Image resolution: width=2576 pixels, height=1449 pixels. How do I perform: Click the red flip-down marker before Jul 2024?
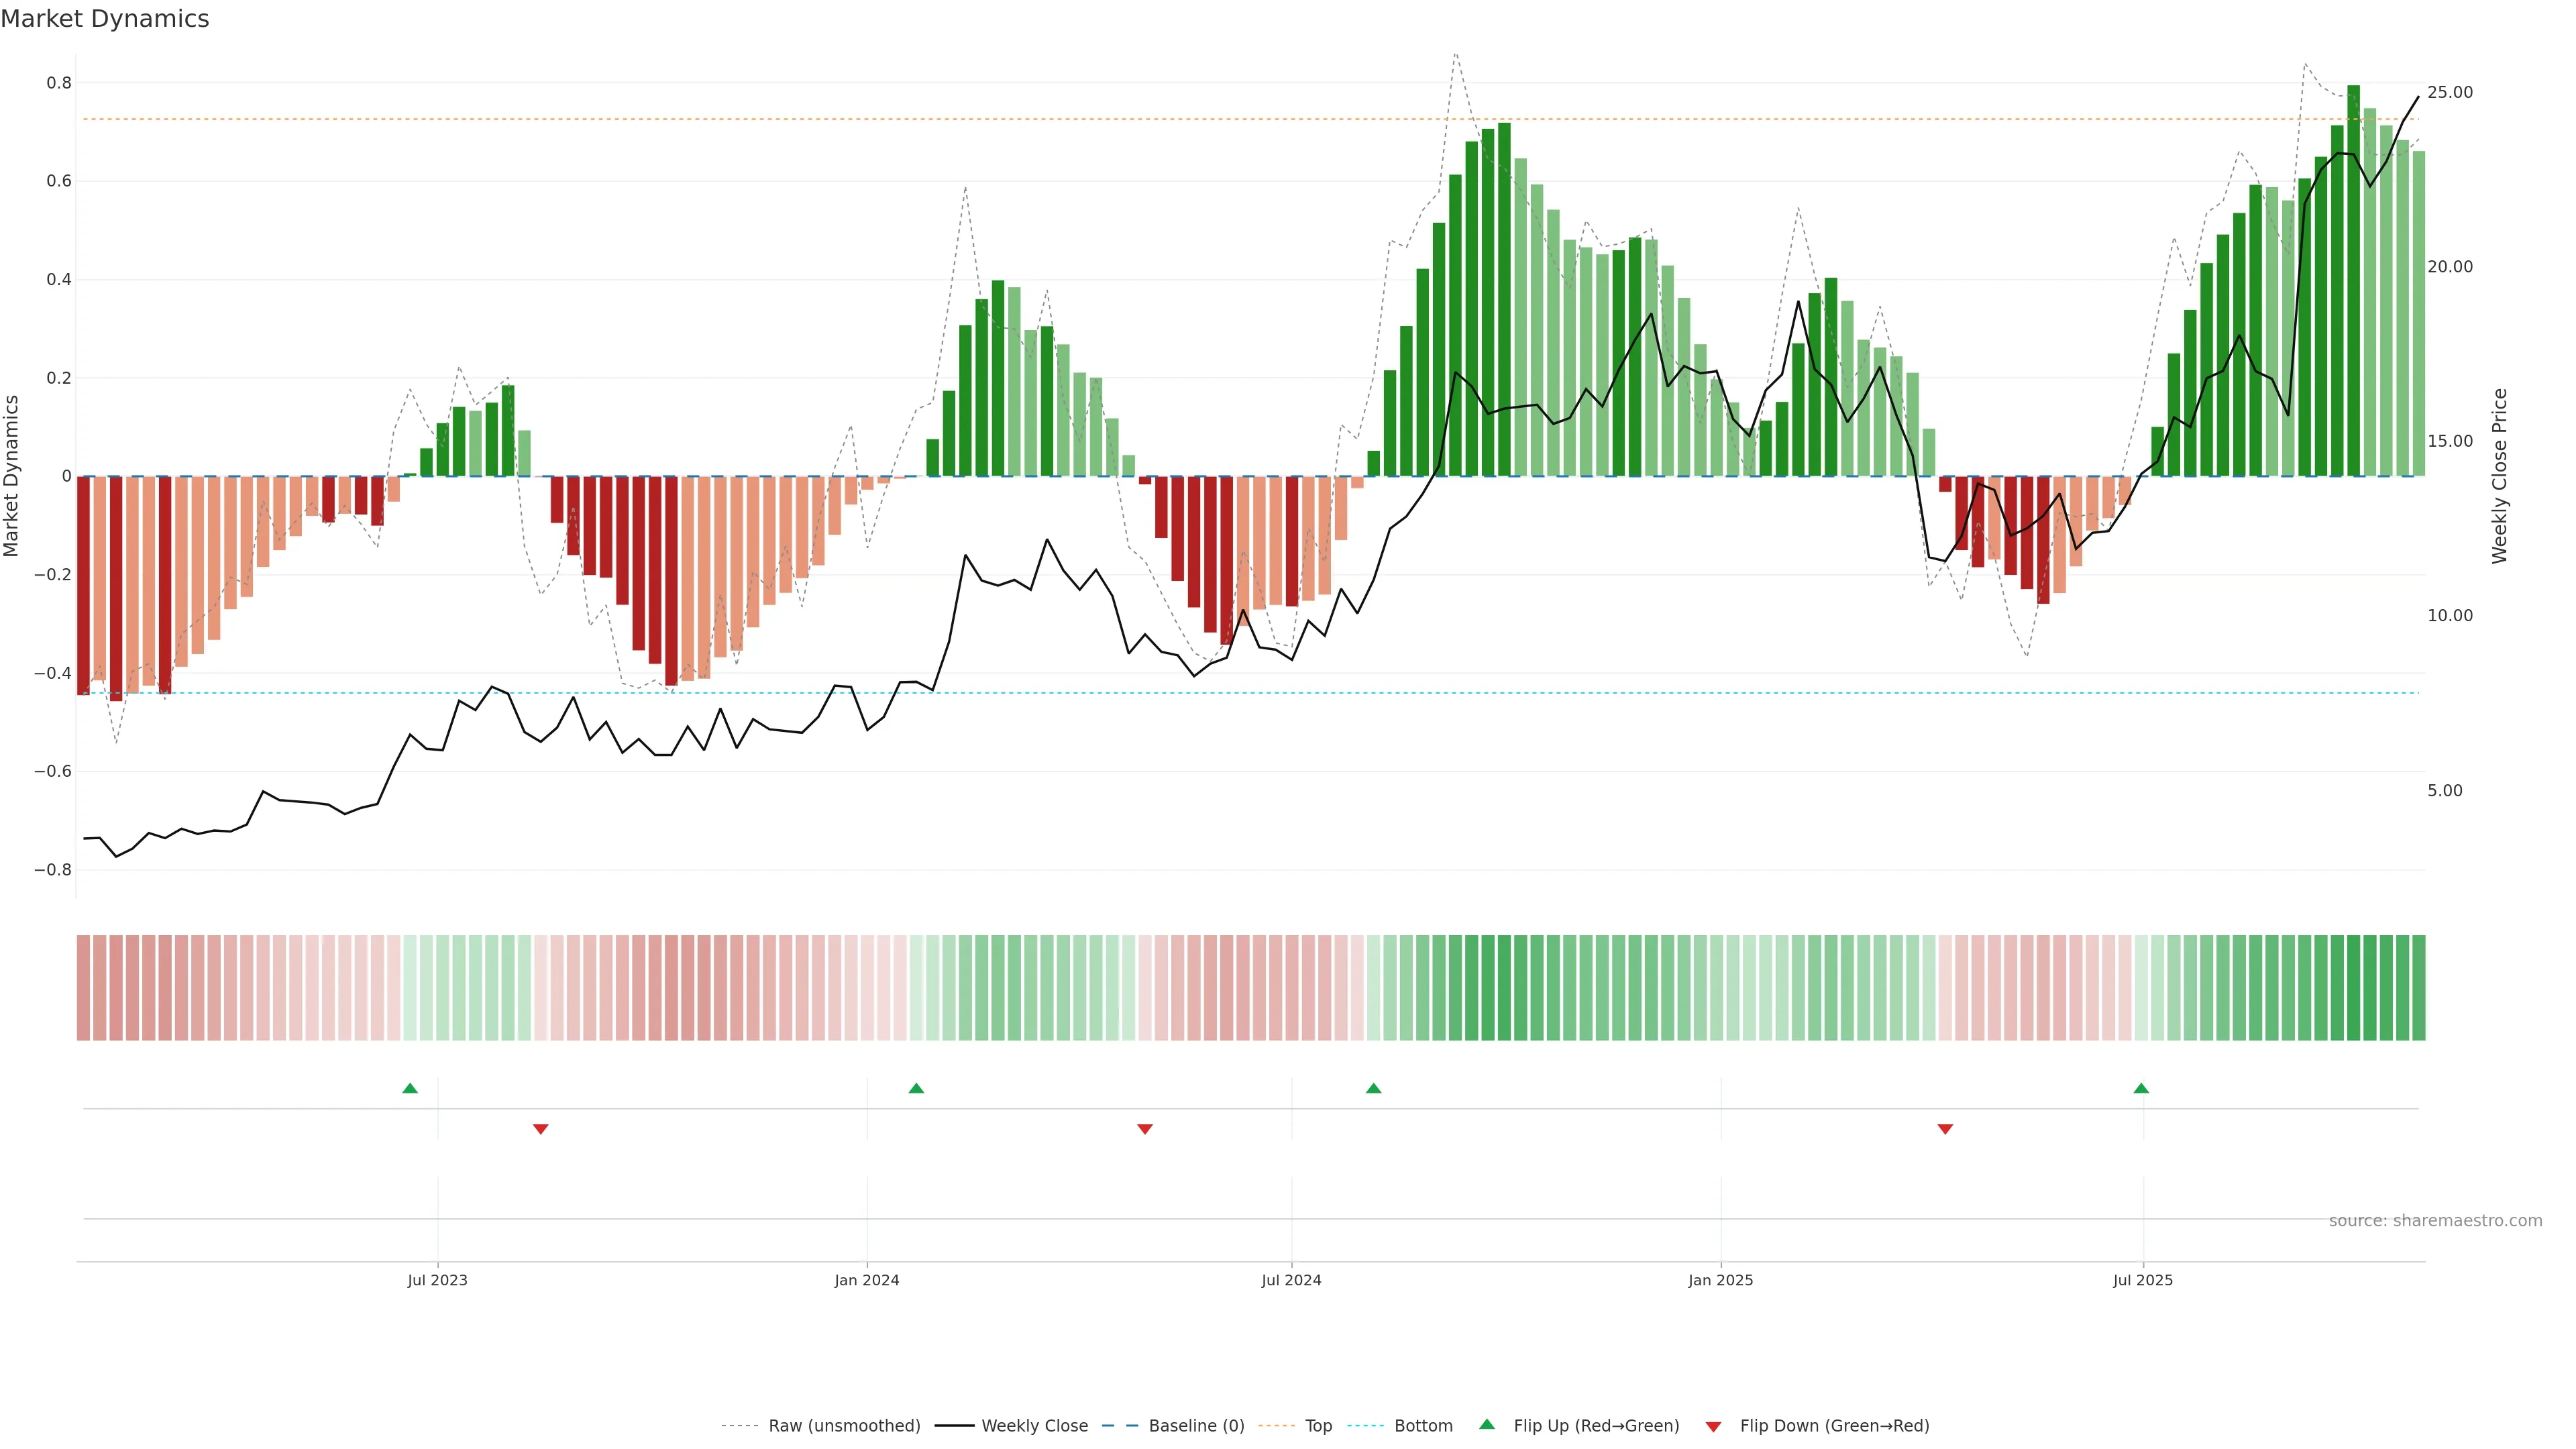pyautogui.click(x=1145, y=1129)
